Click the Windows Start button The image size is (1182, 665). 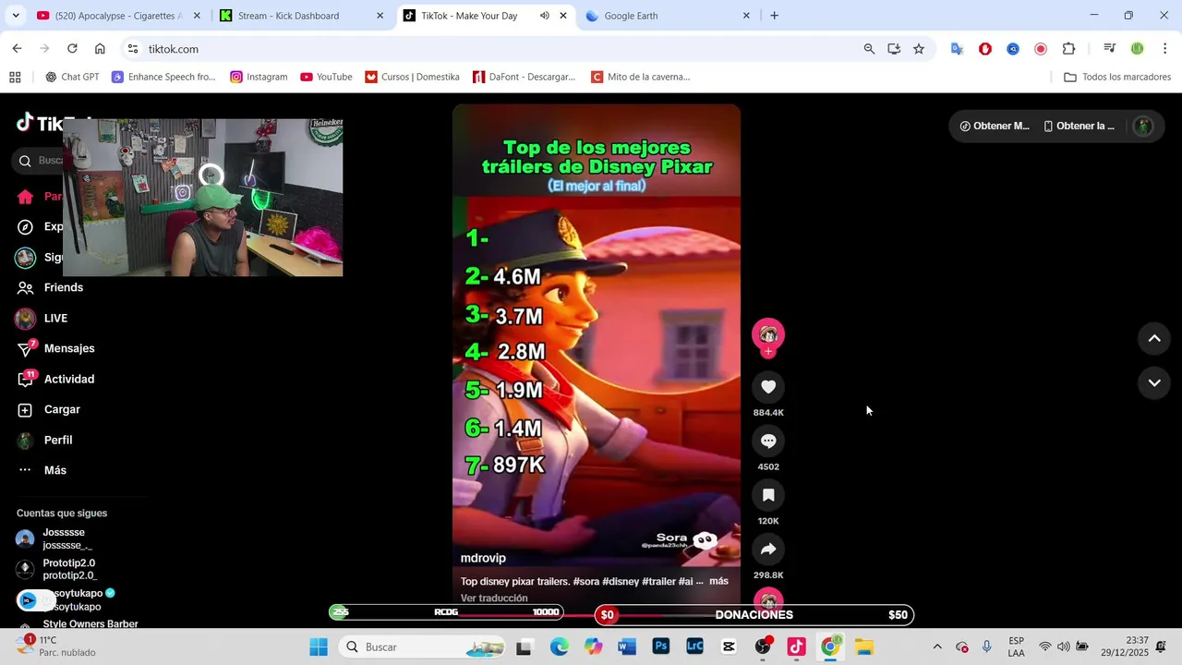[x=319, y=647]
